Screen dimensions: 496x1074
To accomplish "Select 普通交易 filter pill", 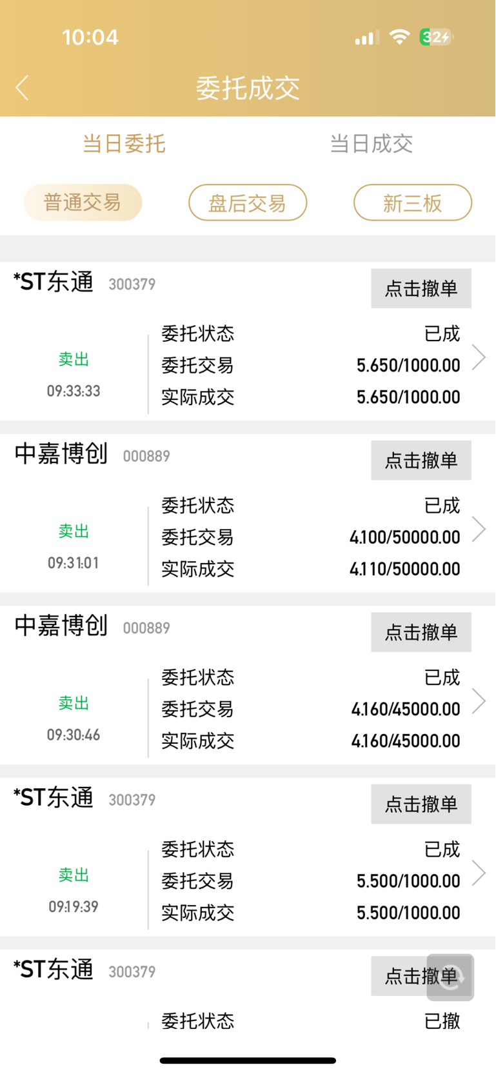I will [x=83, y=203].
